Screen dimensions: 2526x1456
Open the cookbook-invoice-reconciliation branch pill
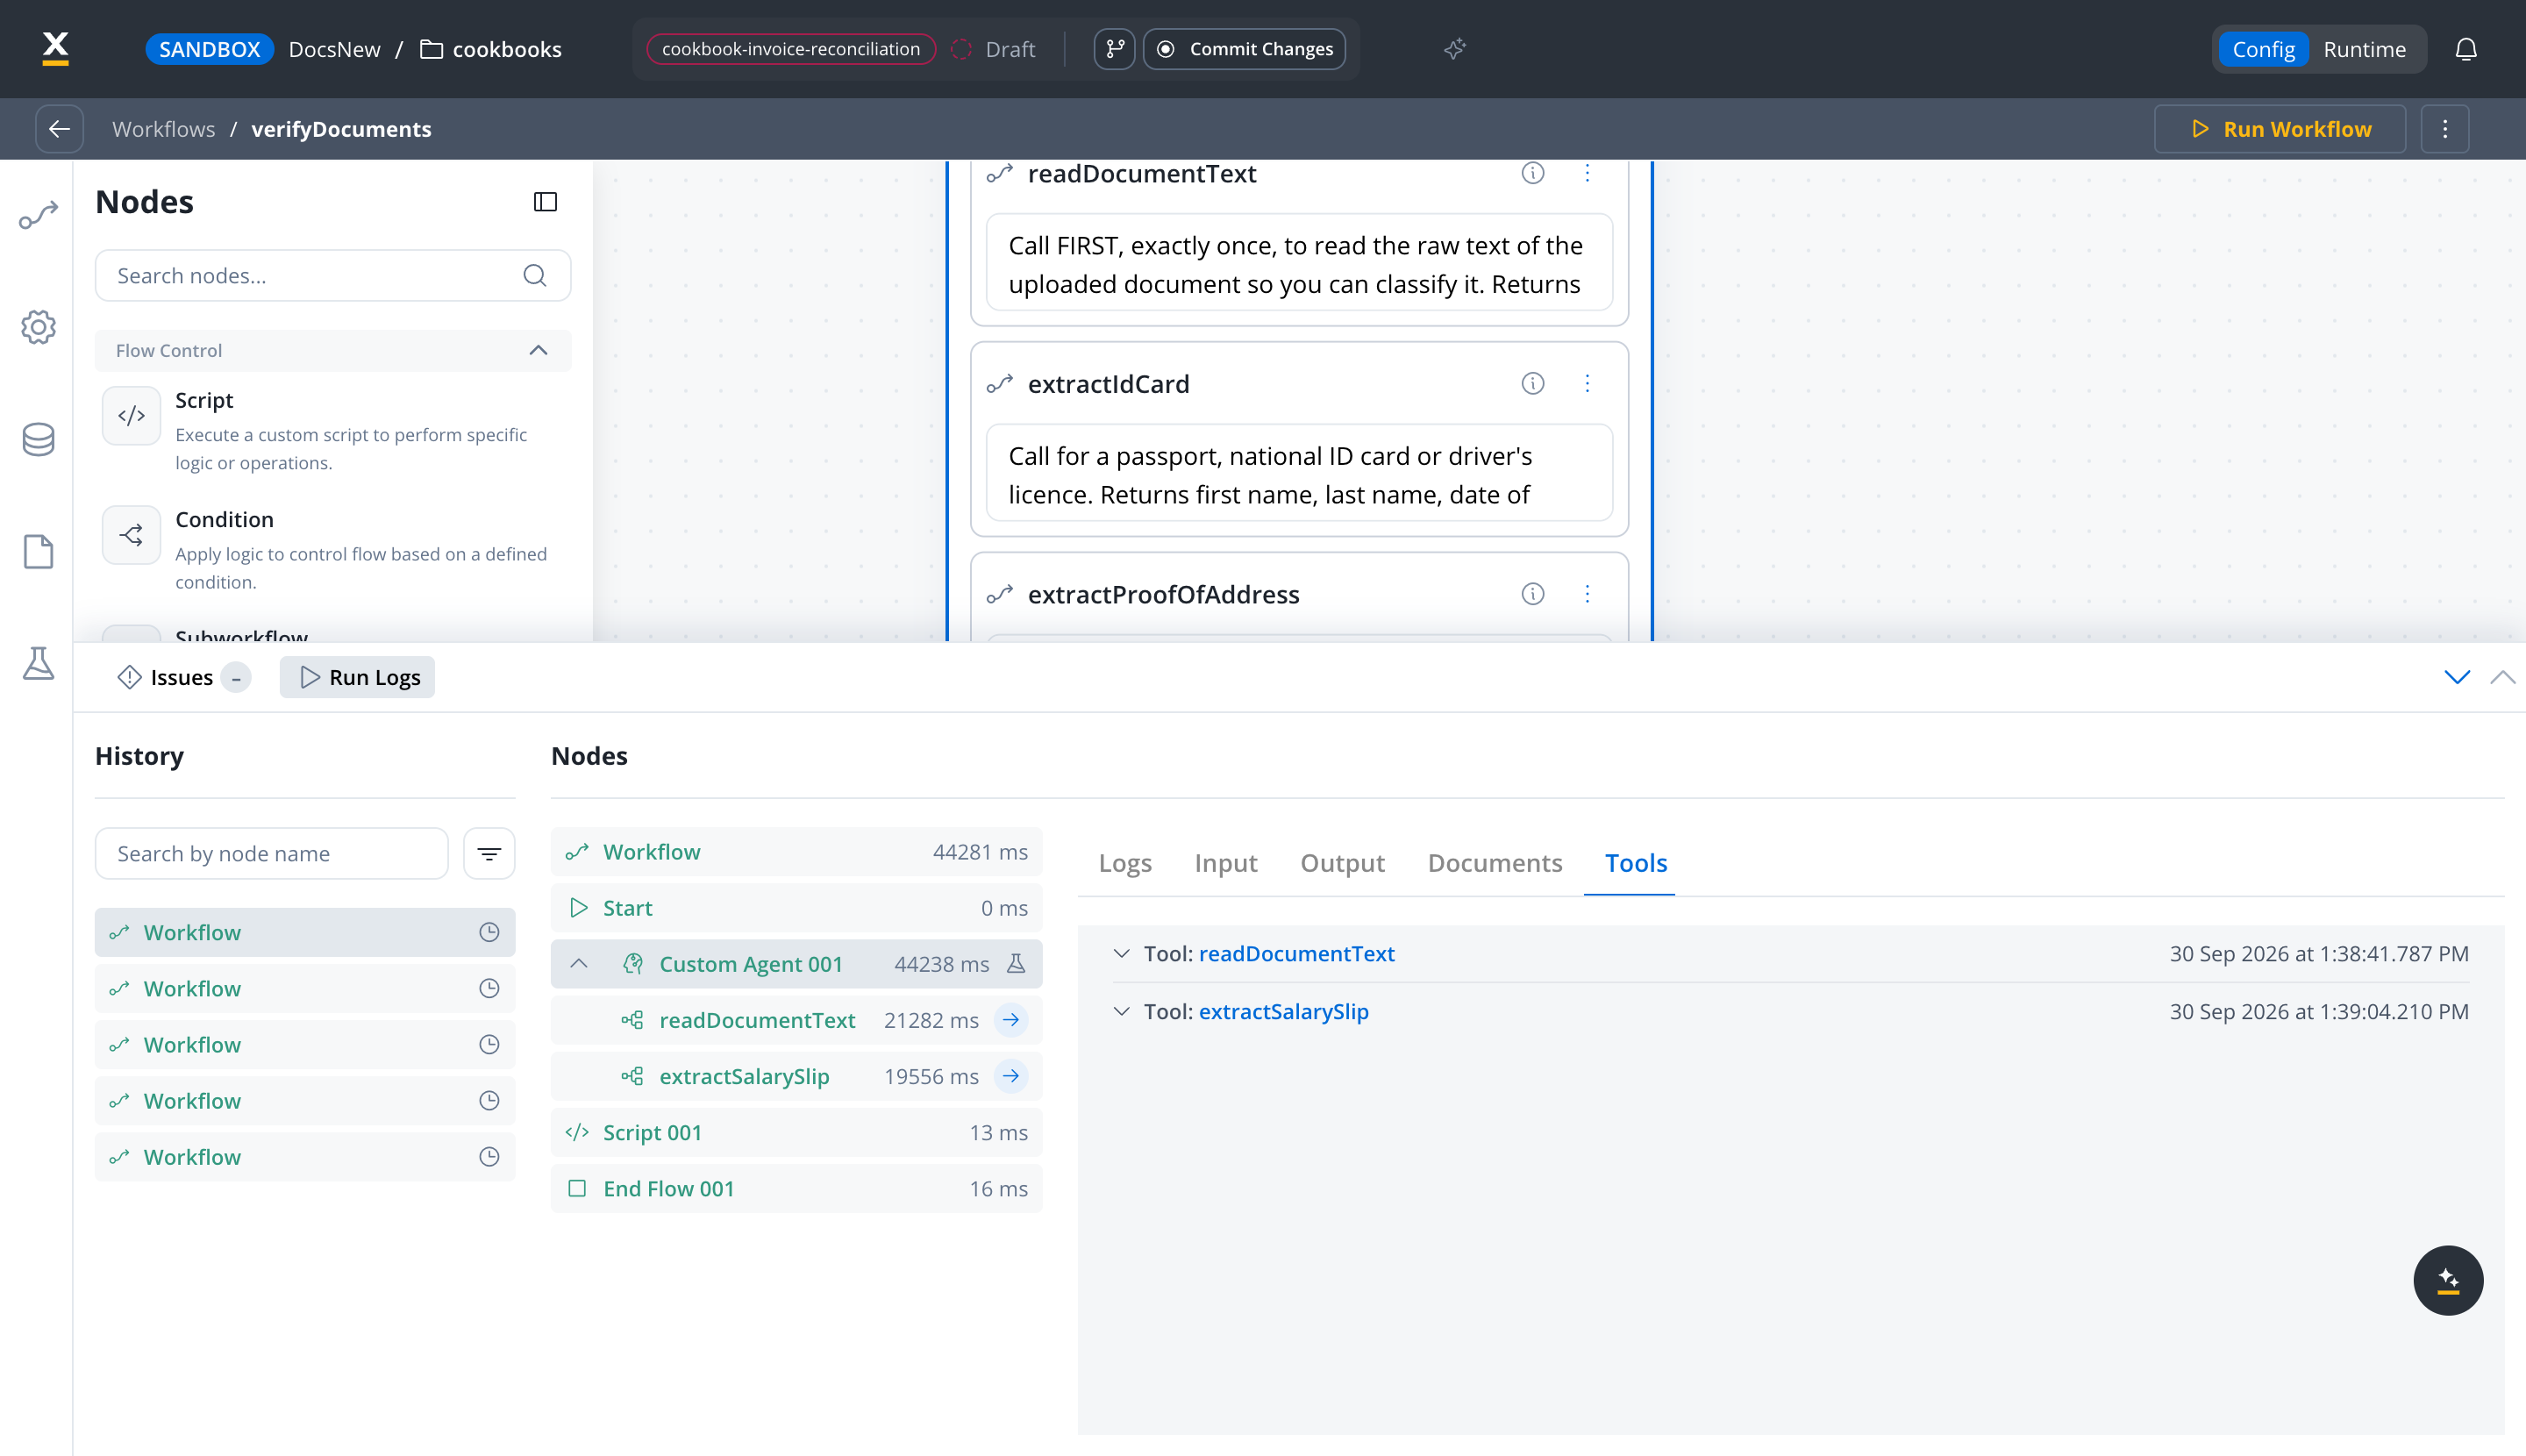pos(790,49)
